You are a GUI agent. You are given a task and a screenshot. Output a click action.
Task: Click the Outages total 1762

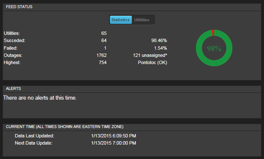pyautogui.click(x=102, y=55)
